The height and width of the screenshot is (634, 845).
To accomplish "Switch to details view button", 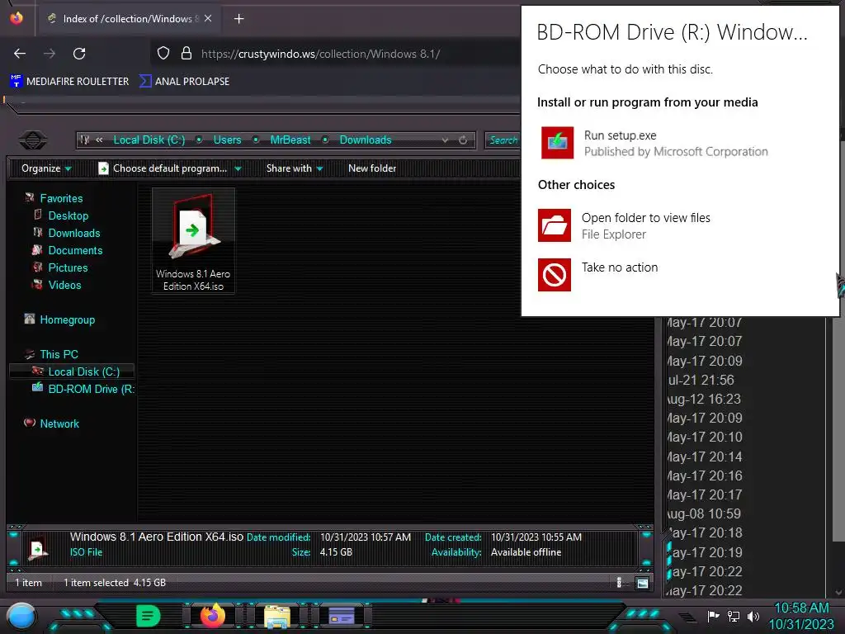I will tap(619, 583).
